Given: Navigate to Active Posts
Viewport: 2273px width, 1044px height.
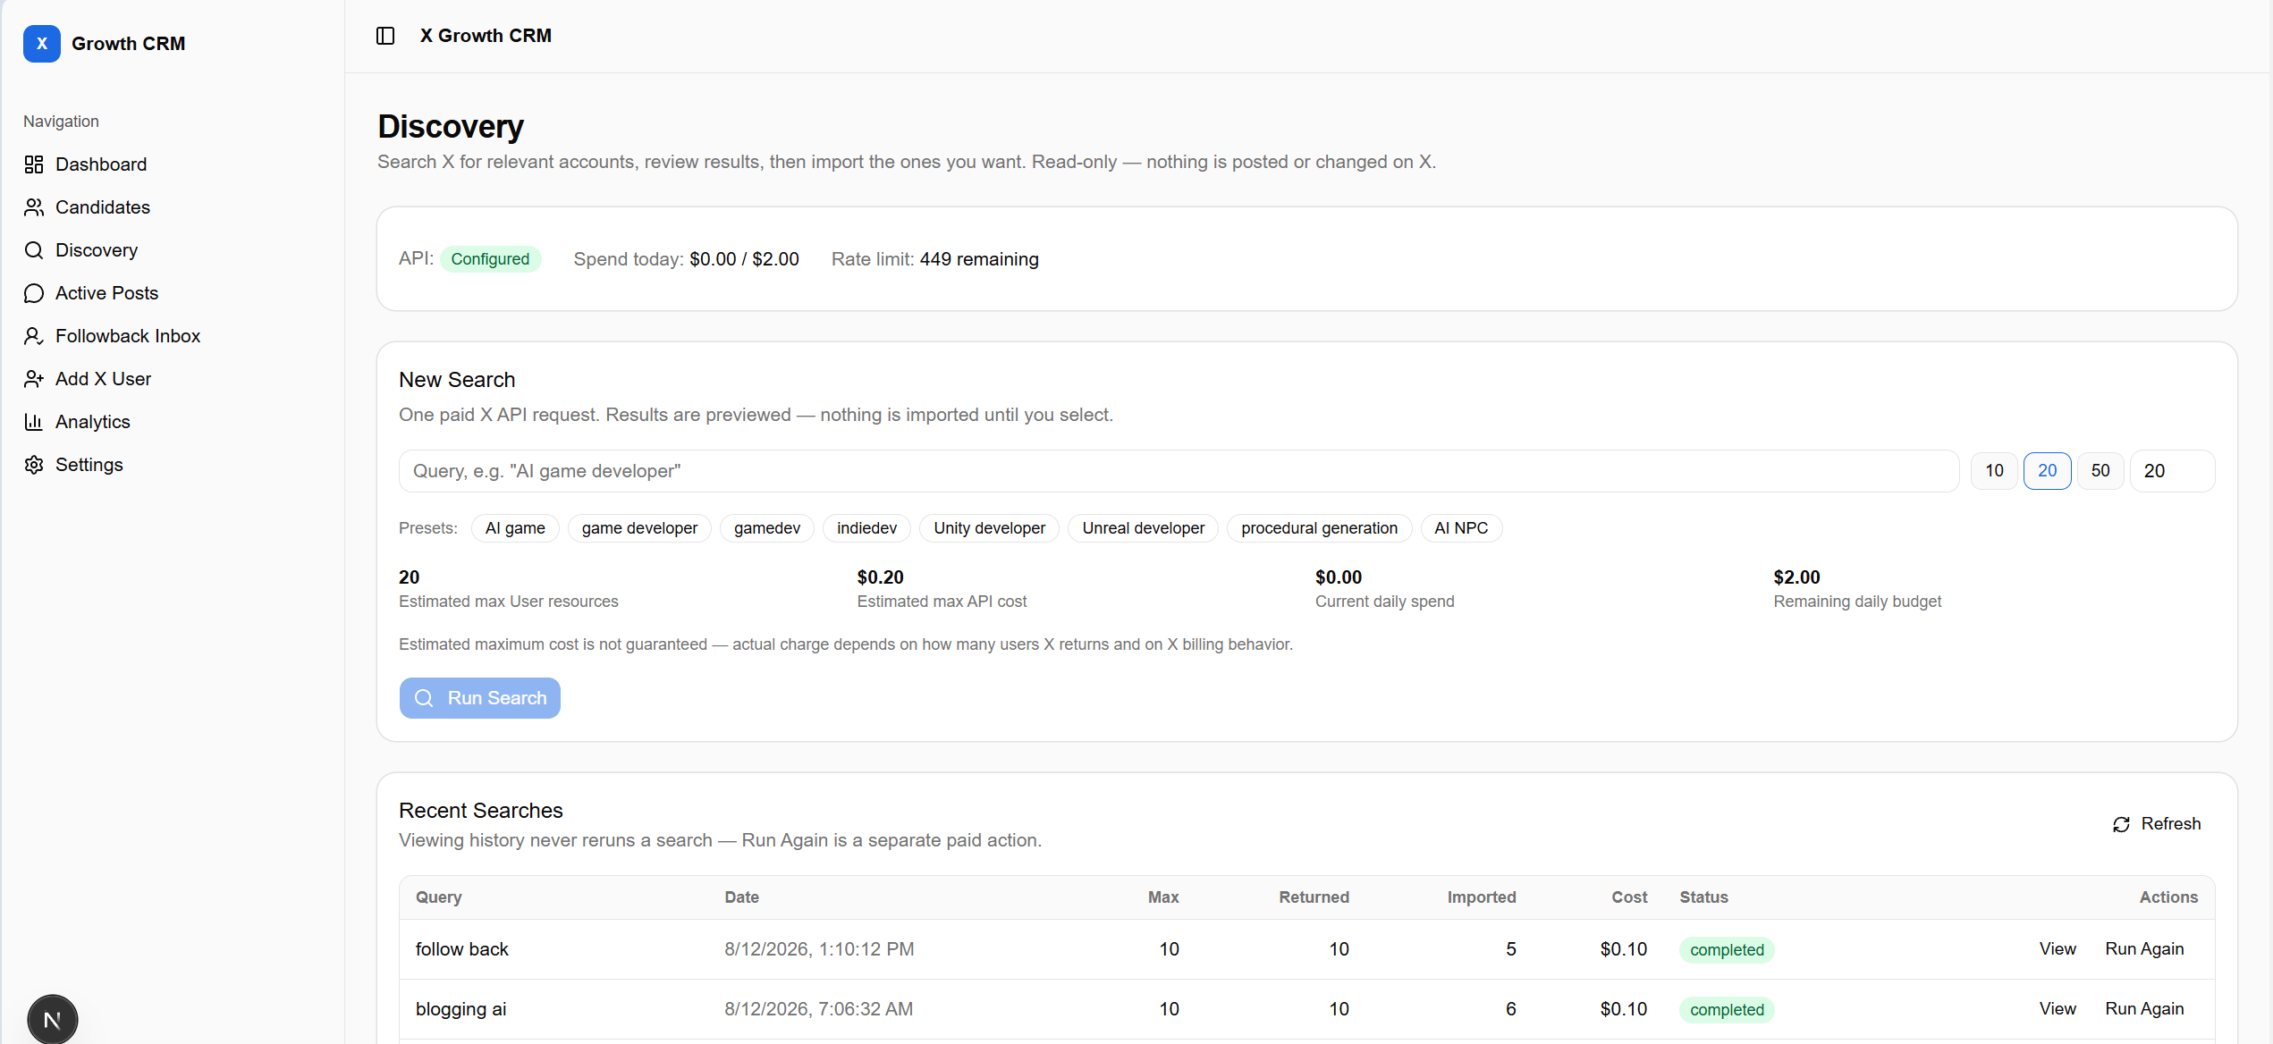Looking at the screenshot, I should [x=106, y=293].
